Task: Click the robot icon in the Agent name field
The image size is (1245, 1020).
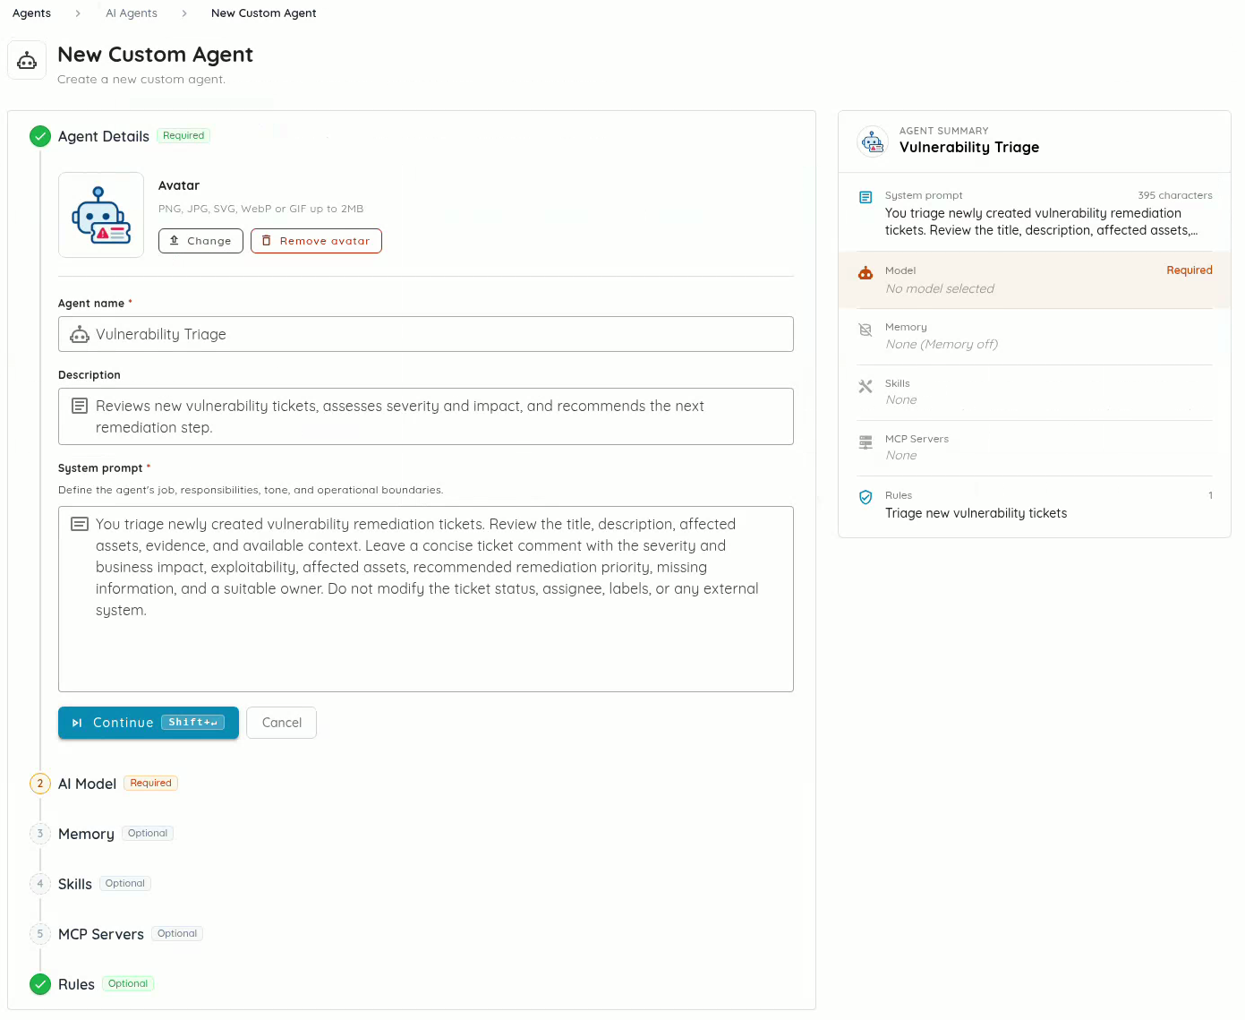Action: pyautogui.click(x=80, y=334)
